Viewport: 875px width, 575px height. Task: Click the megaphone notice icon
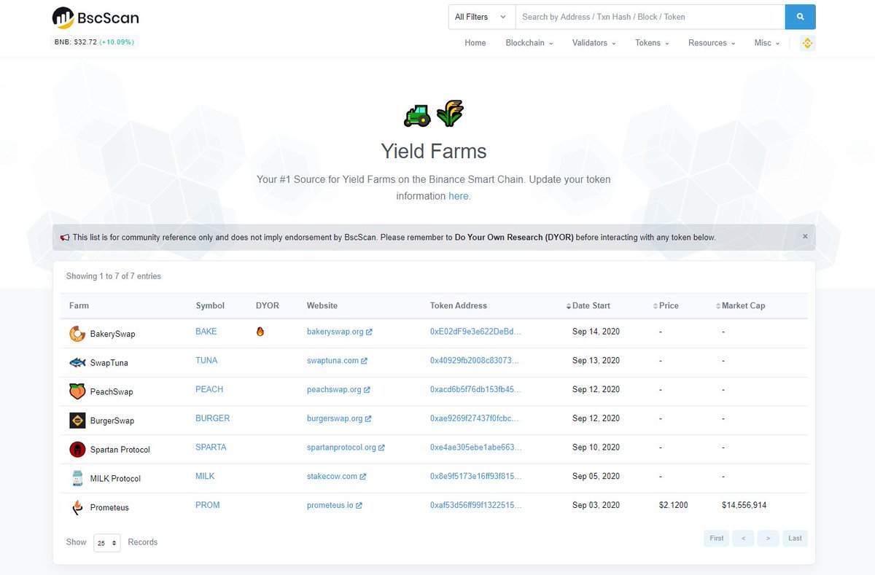tap(65, 238)
